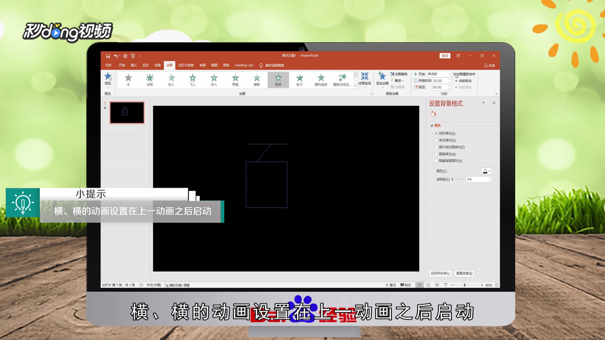Undo the last action
The image size is (605, 340).
pyautogui.click(x=115, y=56)
